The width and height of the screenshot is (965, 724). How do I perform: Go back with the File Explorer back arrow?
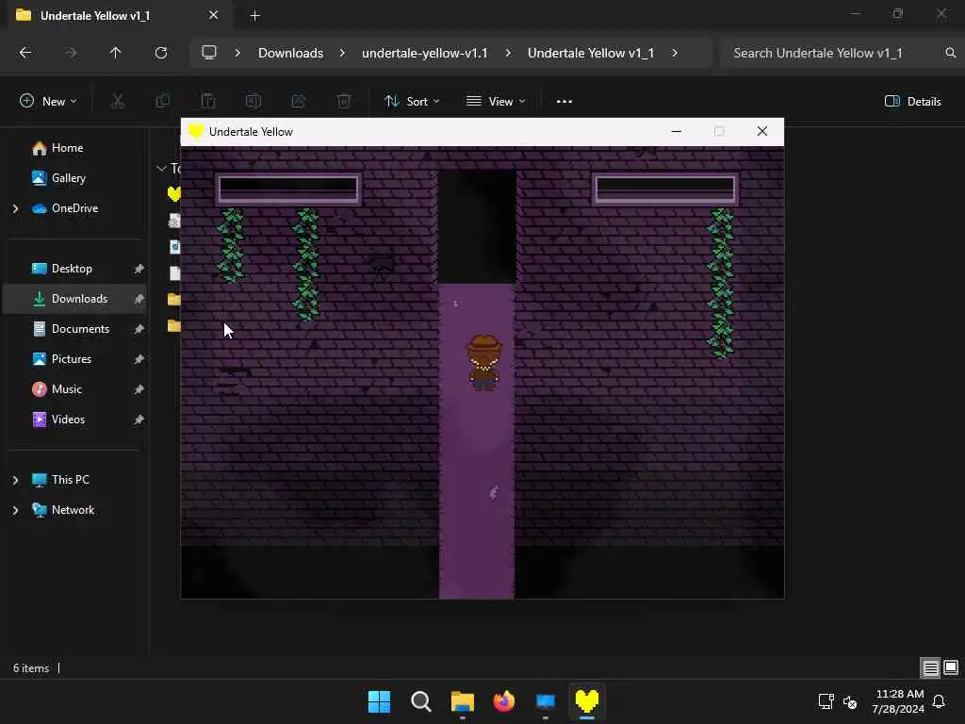[x=25, y=53]
